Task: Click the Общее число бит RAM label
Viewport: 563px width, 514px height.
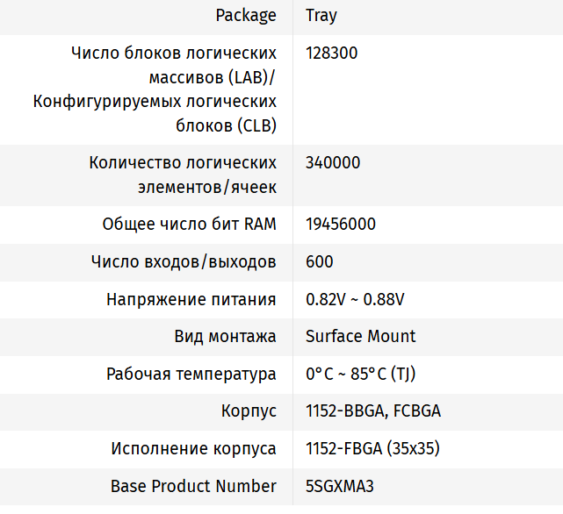Action: click(189, 225)
